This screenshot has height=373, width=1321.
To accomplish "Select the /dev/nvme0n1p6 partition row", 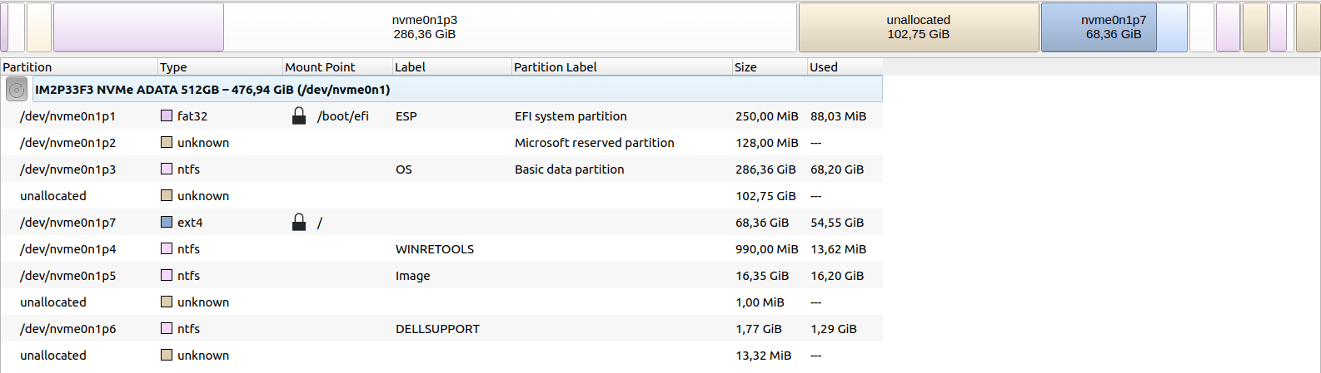I will [x=441, y=329].
